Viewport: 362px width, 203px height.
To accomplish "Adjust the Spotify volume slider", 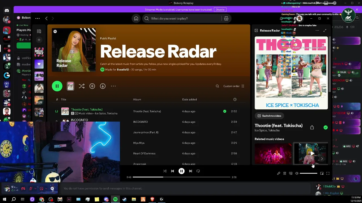I will coord(309,173).
